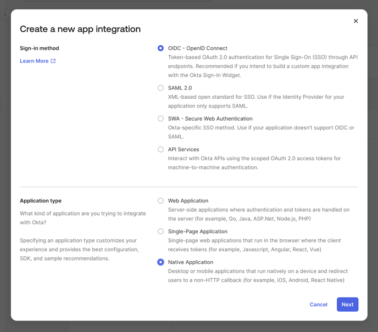Choose the Single-Page Application radio button
The height and width of the screenshot is (332, 378).
coord(160,232)
